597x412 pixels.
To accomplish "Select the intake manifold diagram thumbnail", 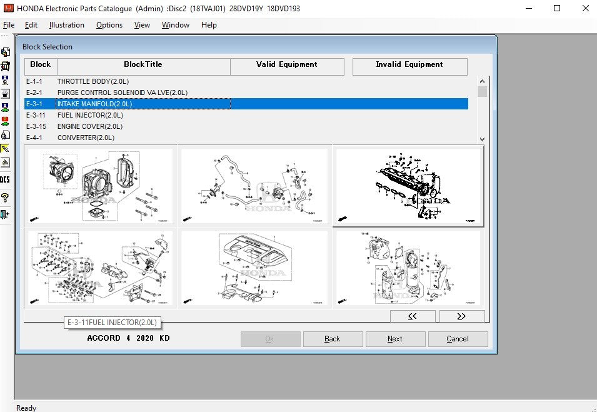I will click(409, 186).
